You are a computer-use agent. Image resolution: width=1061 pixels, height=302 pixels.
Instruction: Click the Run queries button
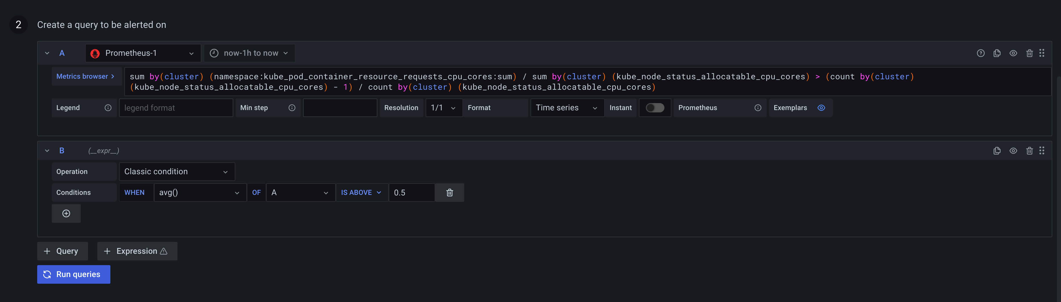click(73, 274)
